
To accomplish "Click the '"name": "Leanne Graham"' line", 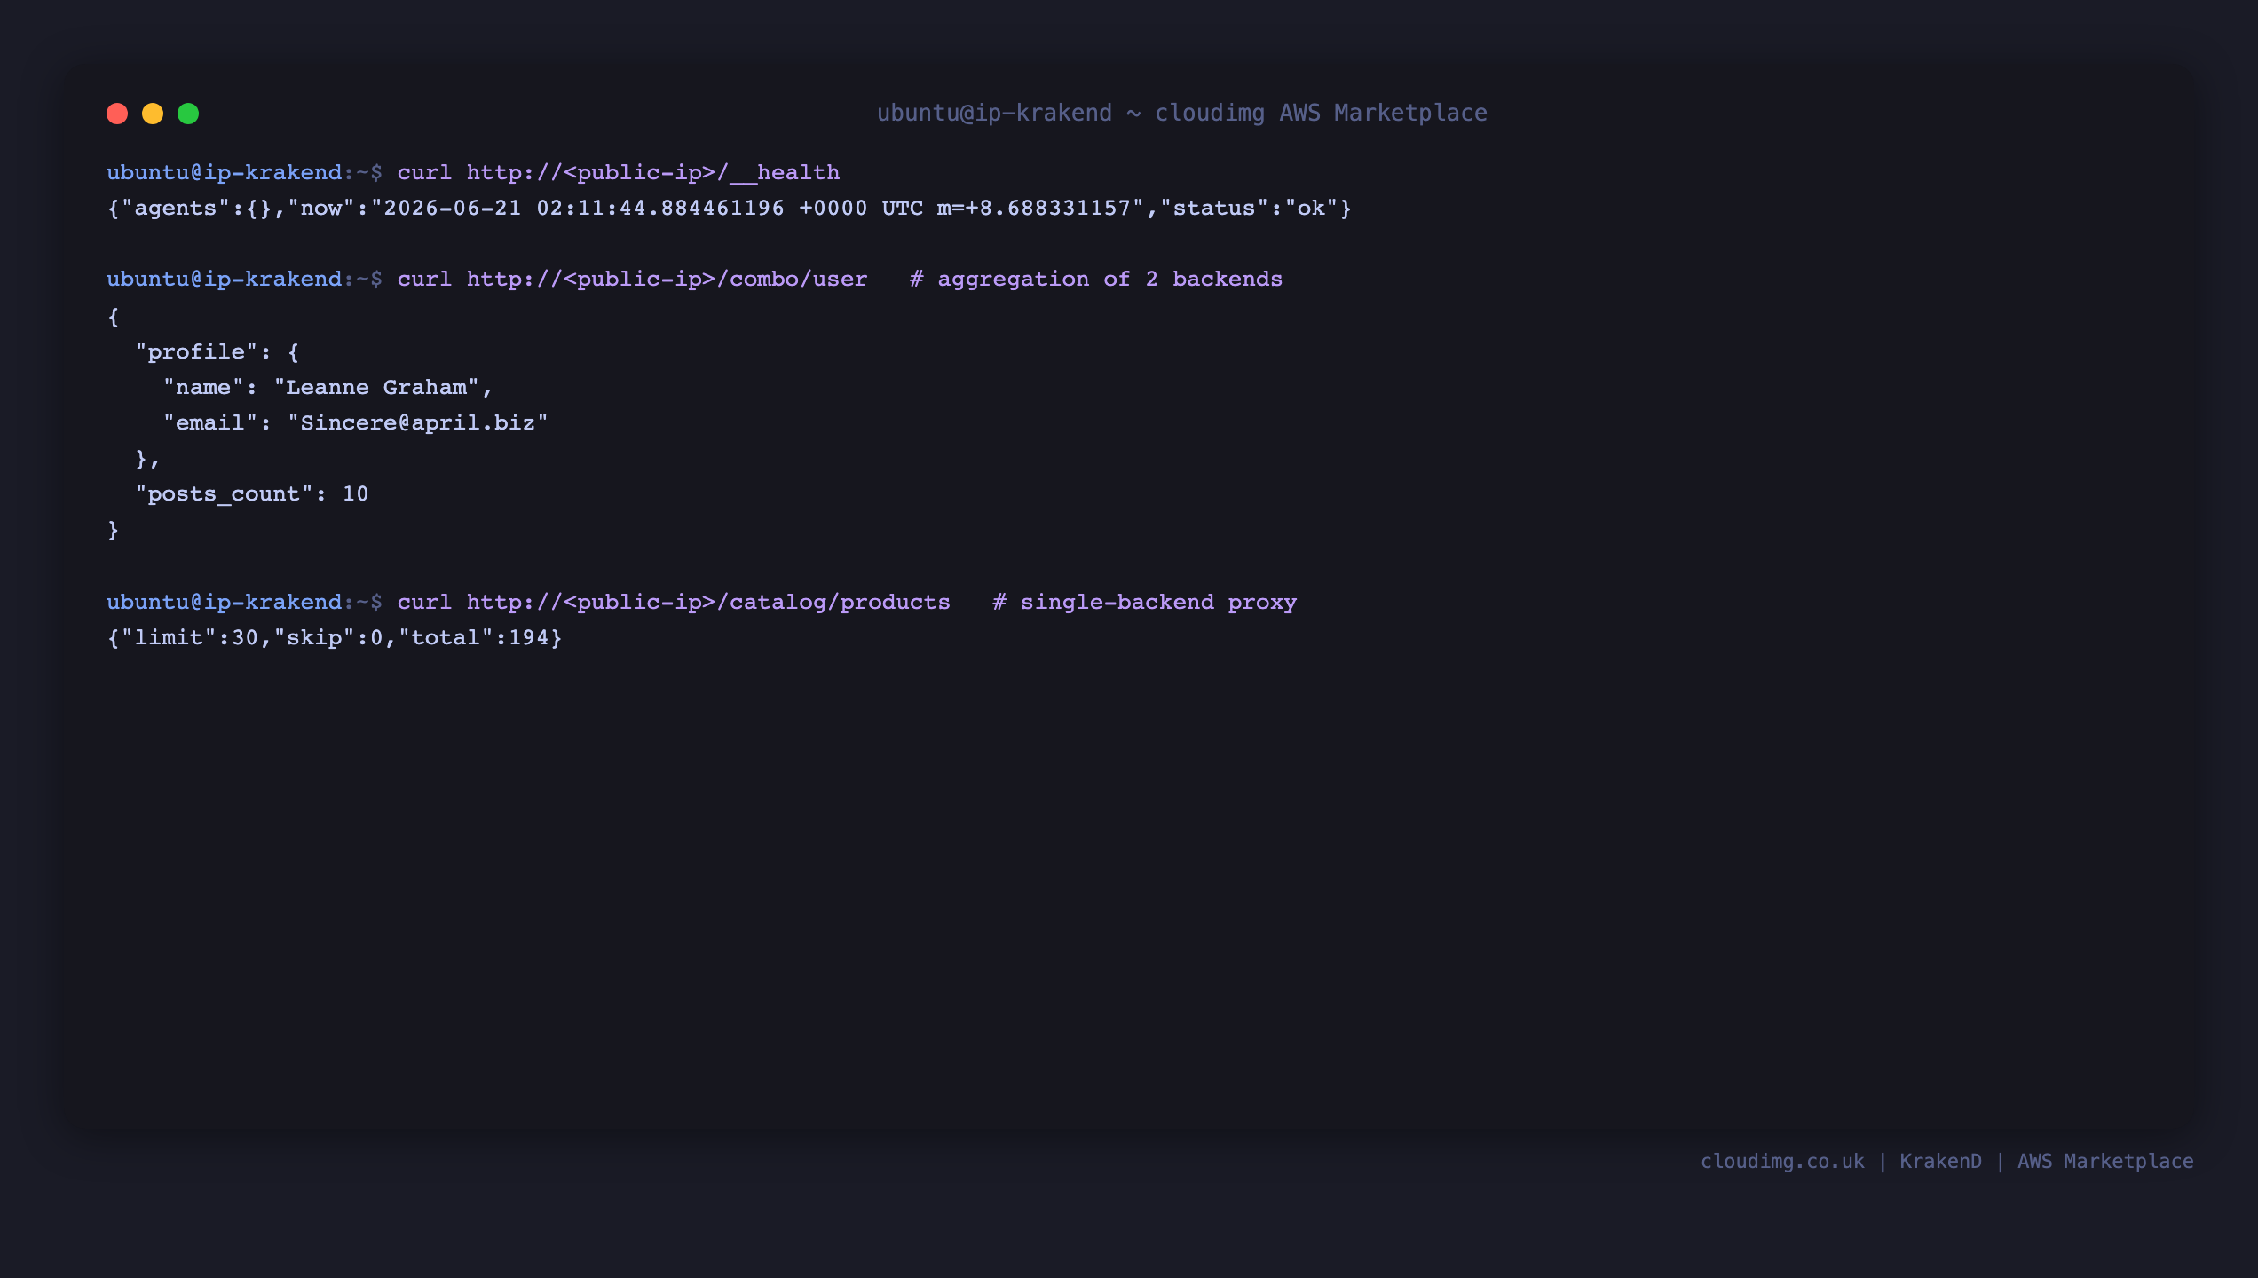I will coord(328,387).
